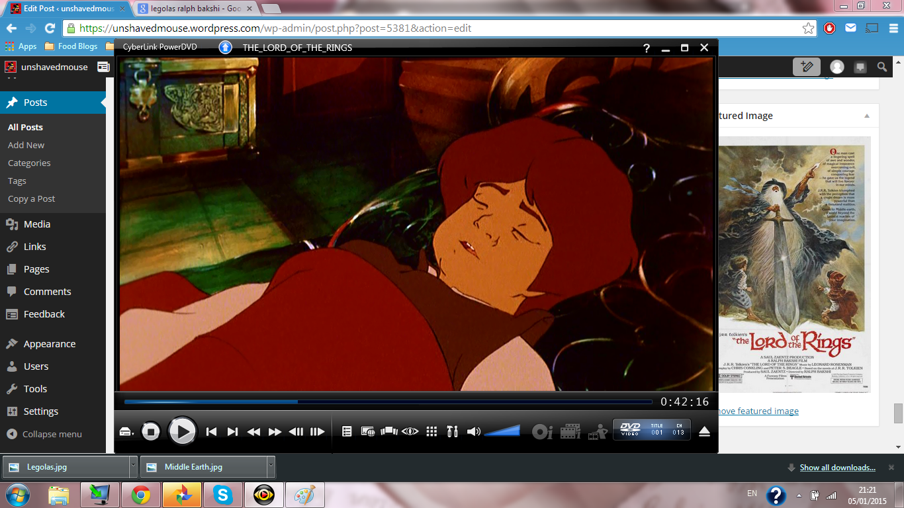904x508 pixels.
Task: Collapse the Featured Image panel
Action: click(x=866, y=116)
